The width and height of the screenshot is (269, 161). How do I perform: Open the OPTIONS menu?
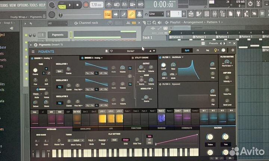[23, 5]
